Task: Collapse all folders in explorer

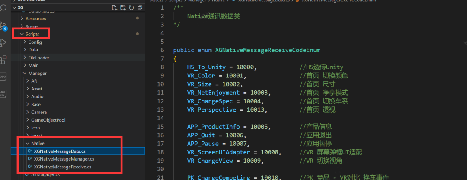Action: click(x=140, y=8)
